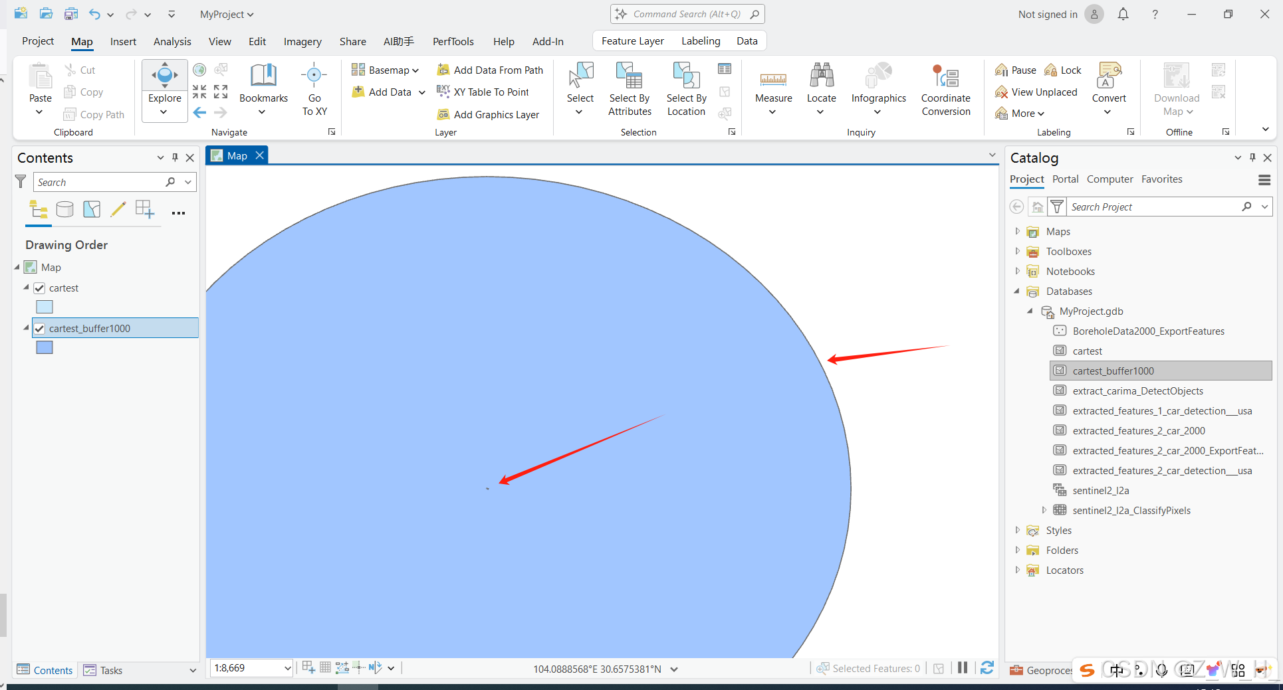Open the notifications bell
Screen dimensions: 1283x690
pyautogui.click(x=1123, y=14)
